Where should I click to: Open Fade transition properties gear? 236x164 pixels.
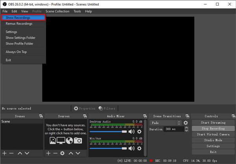pos(186,123)
